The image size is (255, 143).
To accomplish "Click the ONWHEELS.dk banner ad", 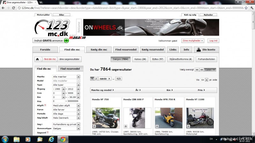I will (x=151, y=27).
